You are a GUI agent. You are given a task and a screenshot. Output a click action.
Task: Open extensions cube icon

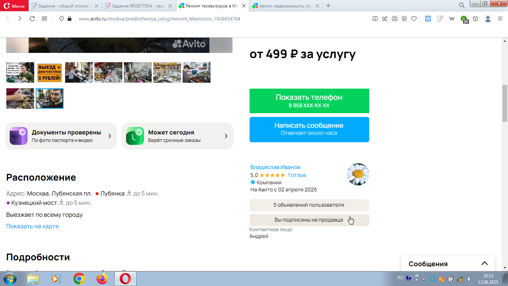click(475, 19)
